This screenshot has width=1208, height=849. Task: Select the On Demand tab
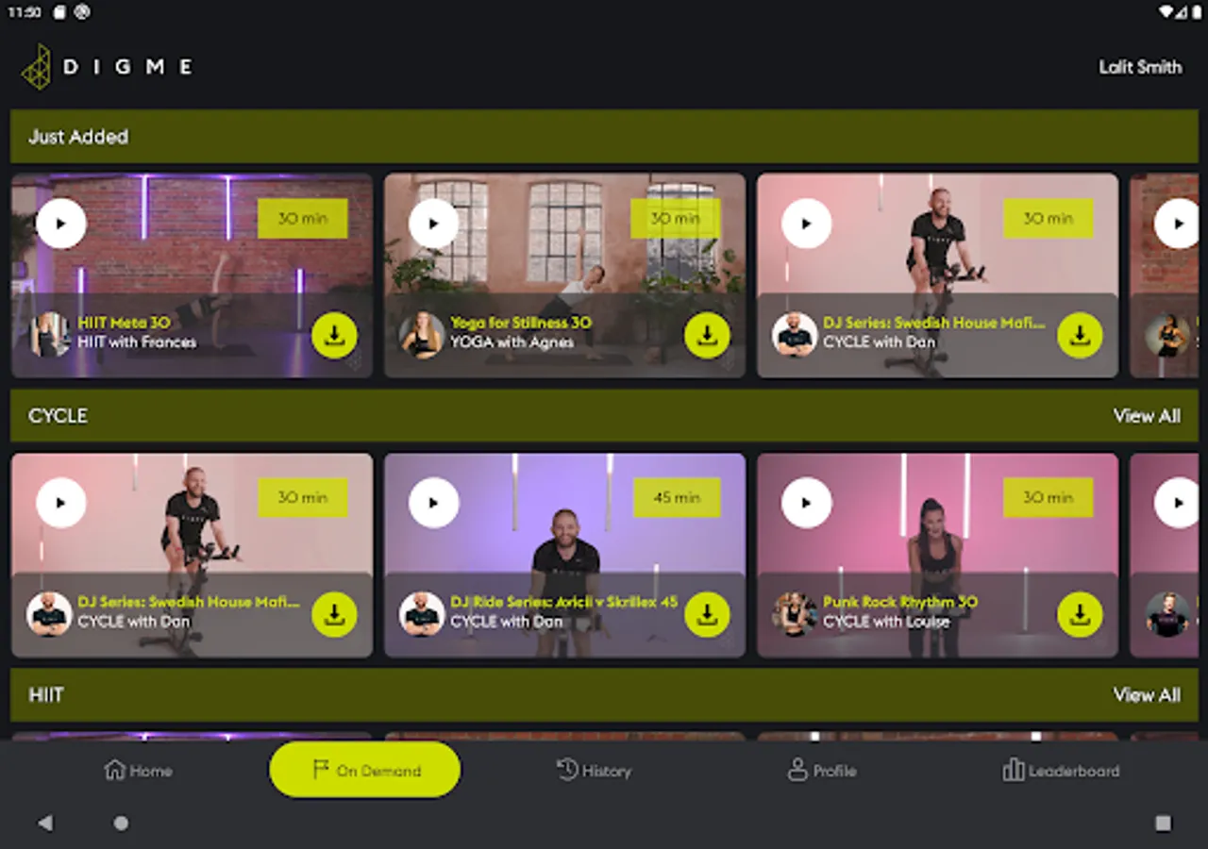(x=365, y=770)
